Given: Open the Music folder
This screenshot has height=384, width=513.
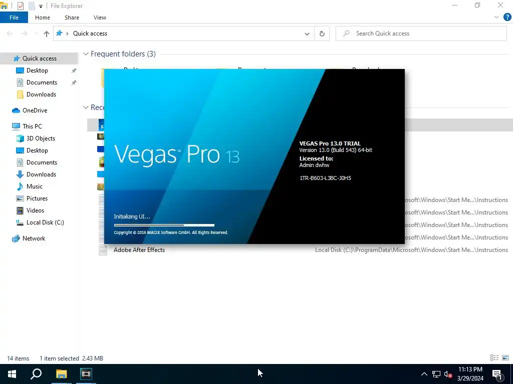Looking at the screenshot, I should pyautogui.click(x=35, y=187).
